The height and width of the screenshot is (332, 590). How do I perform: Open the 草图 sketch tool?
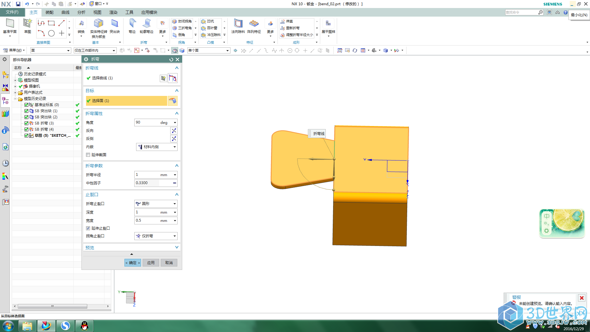pyautogui.click(x=27, y=23)
